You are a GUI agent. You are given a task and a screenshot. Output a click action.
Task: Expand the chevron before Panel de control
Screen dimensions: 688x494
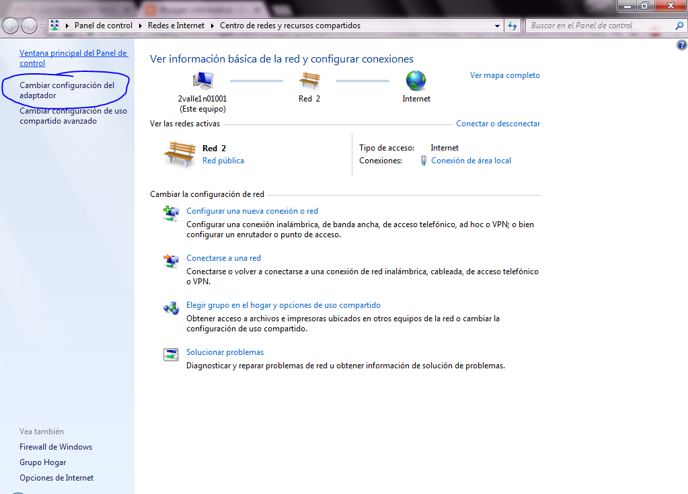[67, 26]
